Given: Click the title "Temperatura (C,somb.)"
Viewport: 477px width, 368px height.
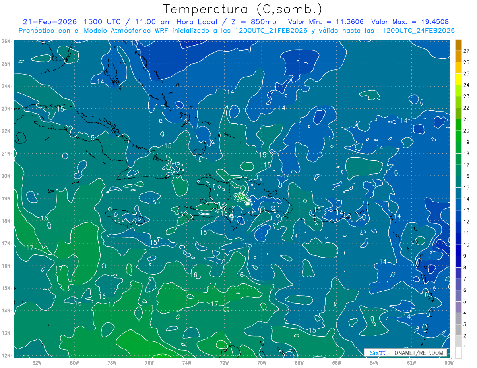Looking at the screenshot, I should [243, 9].
